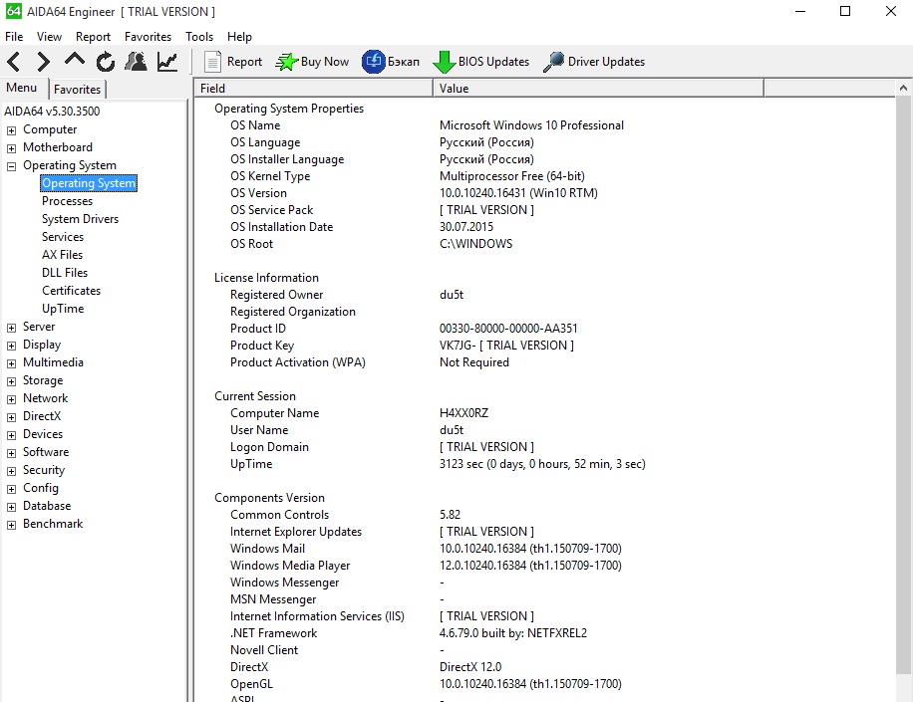Select the Certificates tree item
Image resolution: width=913 pixels, height=702 pixels.
(71, 291)
